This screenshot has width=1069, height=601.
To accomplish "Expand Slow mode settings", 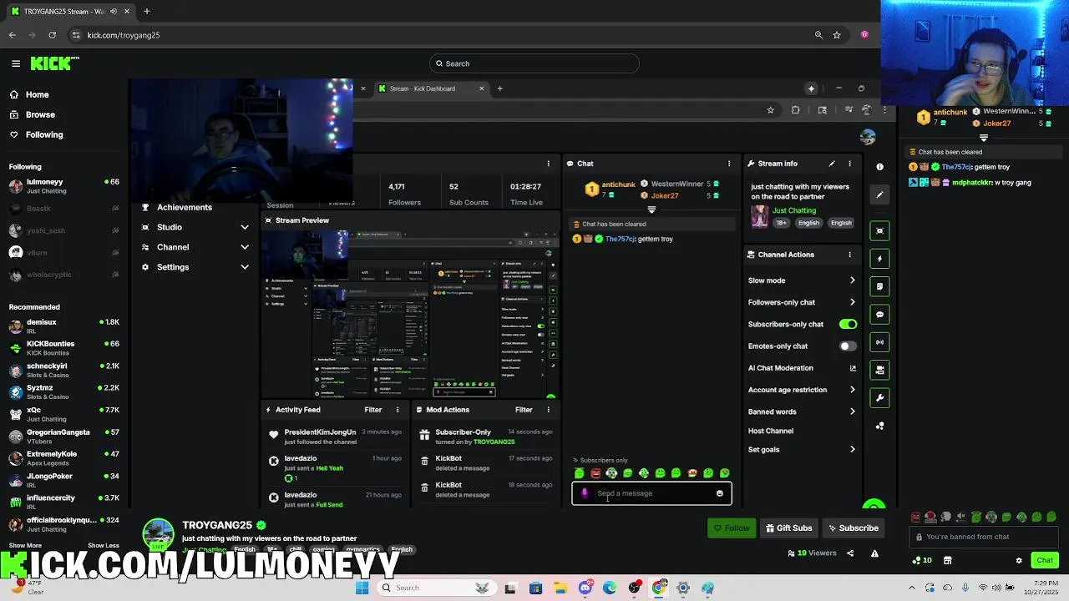I will tap(802, 280).
